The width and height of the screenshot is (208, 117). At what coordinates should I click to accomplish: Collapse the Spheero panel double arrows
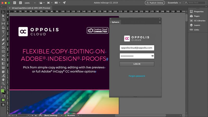click(x=160, y=19)
